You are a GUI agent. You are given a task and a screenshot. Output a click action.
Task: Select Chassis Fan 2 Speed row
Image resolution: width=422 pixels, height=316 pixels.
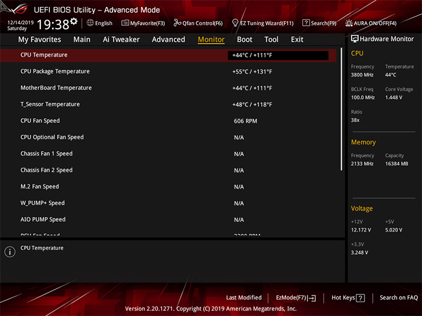(x=168, y=170)
